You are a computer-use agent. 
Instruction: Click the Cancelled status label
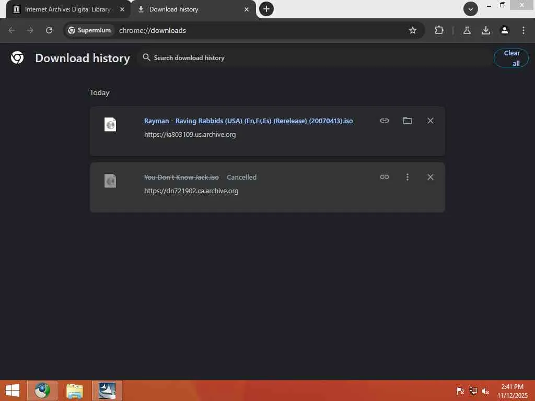pos(241,178)
